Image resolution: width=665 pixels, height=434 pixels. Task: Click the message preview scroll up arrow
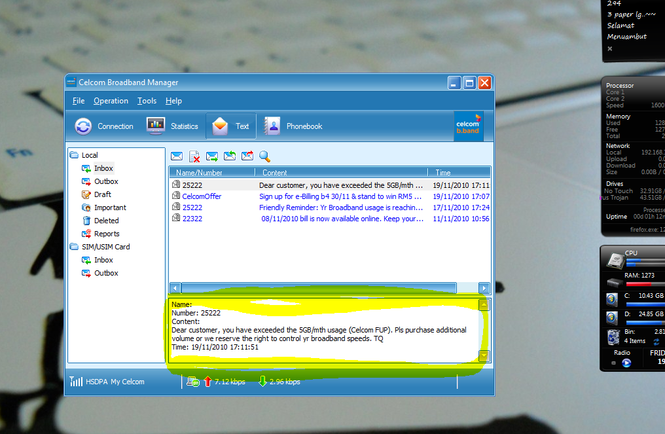(484, 304)
